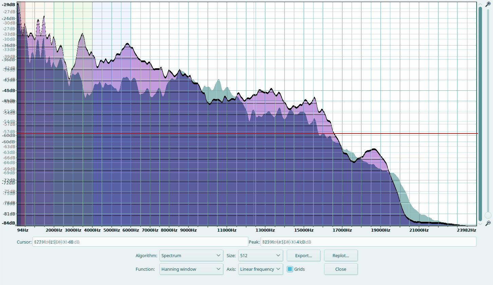Open the Algorithm dropdown showing Spectrum
The image size is (493, 285).
point(191,255)
